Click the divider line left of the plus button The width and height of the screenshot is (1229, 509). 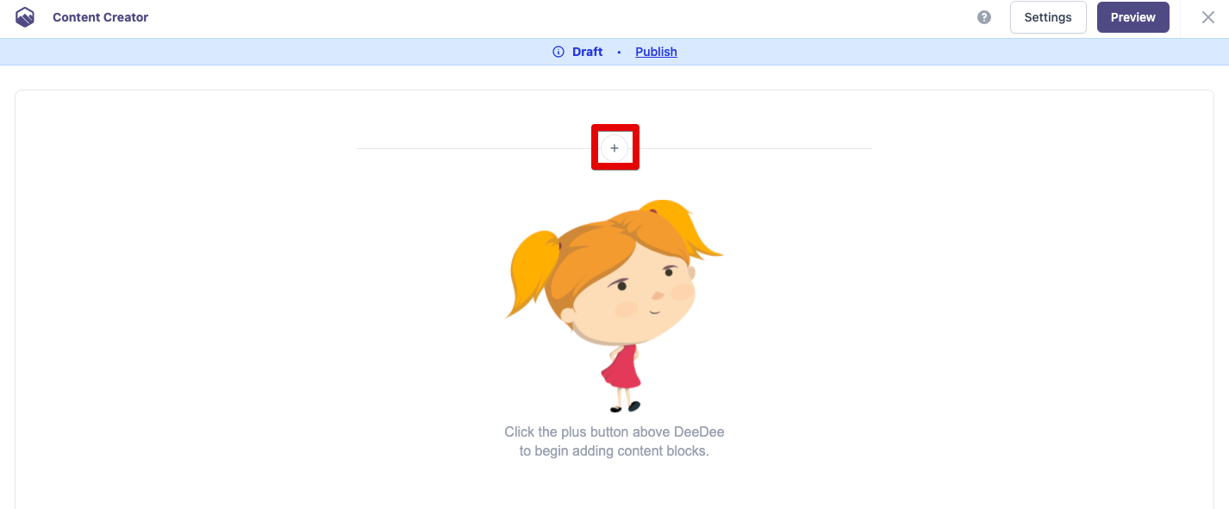pos(474,148)
